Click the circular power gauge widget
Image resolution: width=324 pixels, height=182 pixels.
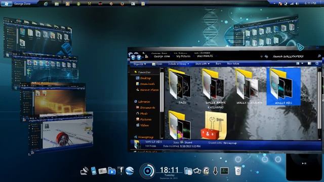[x=147, y=171]
